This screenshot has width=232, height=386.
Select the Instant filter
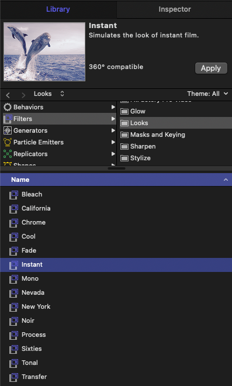tap(116, 264)
